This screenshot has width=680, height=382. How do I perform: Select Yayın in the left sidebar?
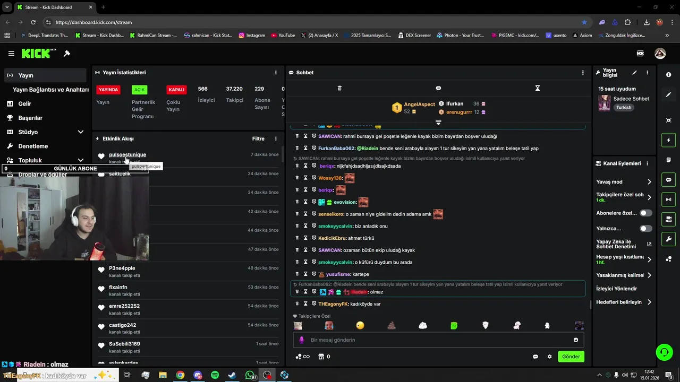[x=45, y=75]
